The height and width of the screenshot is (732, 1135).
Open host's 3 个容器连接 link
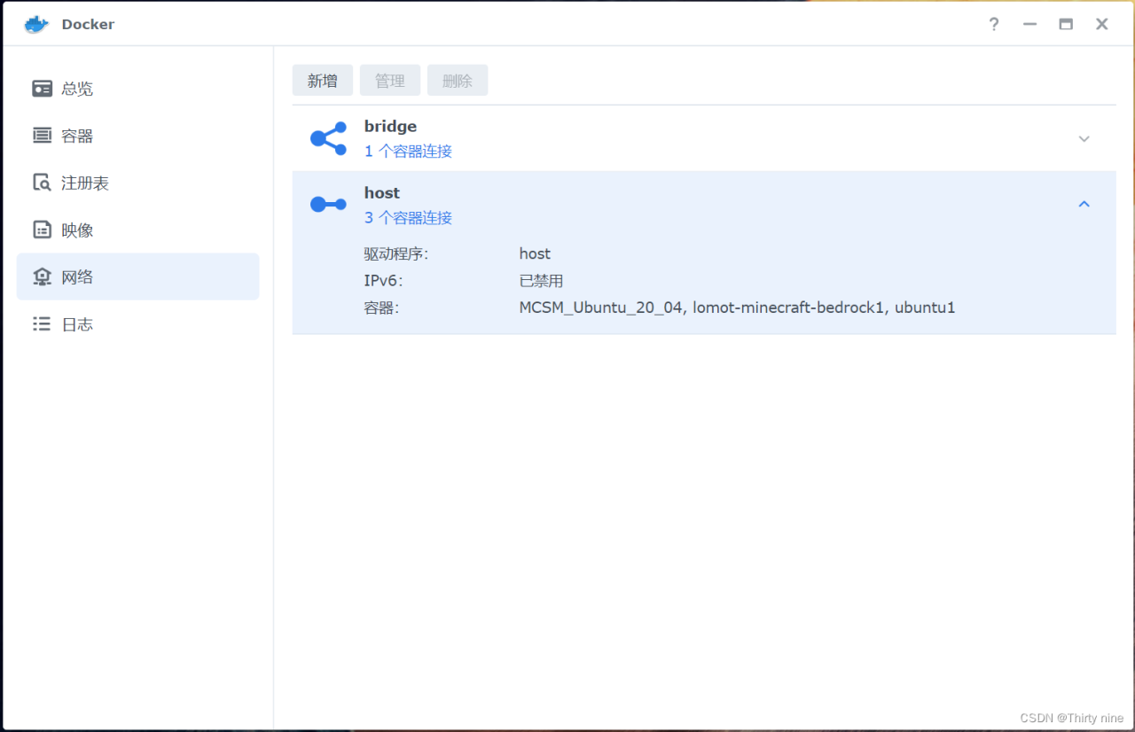[x=408, y=218]
